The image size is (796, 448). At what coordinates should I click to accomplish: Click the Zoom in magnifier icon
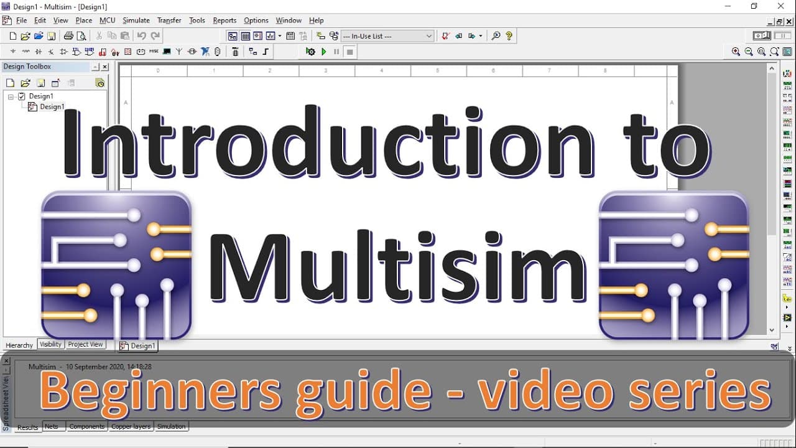(x=736, y=52)
